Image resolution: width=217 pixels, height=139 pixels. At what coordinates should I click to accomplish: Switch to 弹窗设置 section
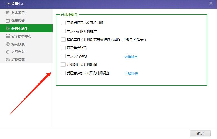pos(26,21)
